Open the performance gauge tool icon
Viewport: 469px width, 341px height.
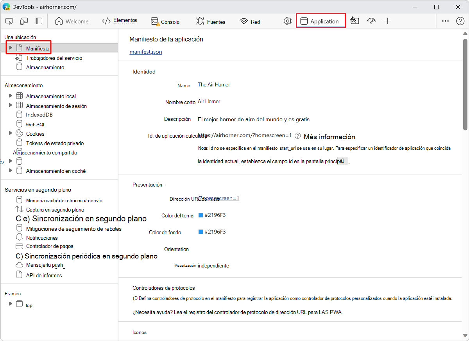pos(371,21)
